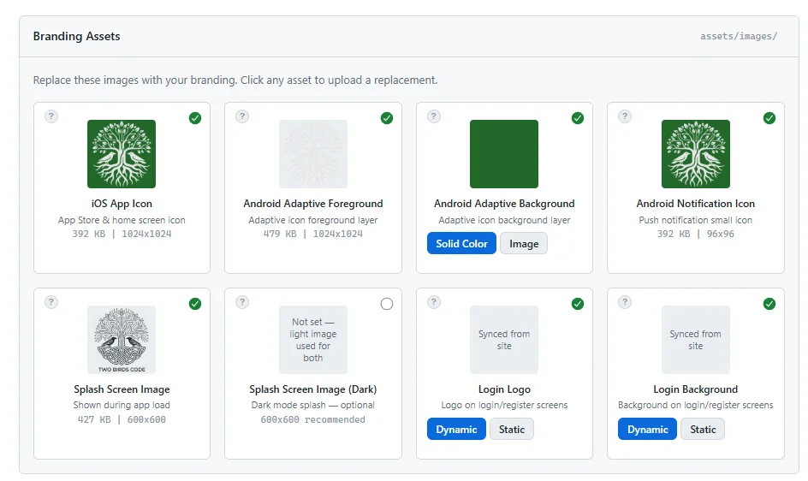Click the 'Splash Screen Image (Dark)' title
Image resolution: width=808 pixels, height=481 pixels.
click(x=313, y=389)
